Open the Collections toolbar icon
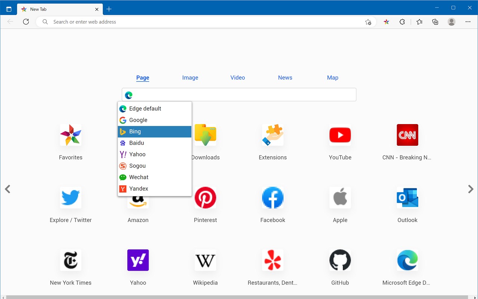Image resolution: width=478 pixels, height=299 pixels. click(x=435, y=22)
